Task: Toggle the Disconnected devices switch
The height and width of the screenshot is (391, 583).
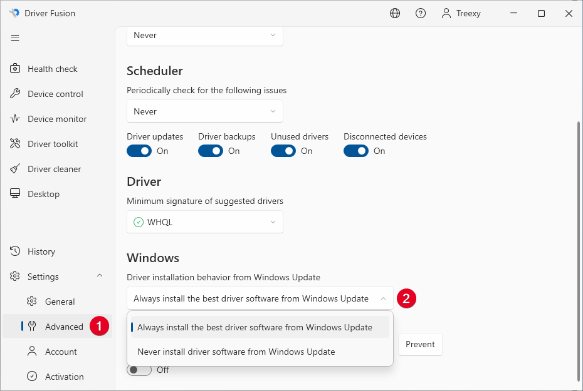Action: [x=356, y=151]
